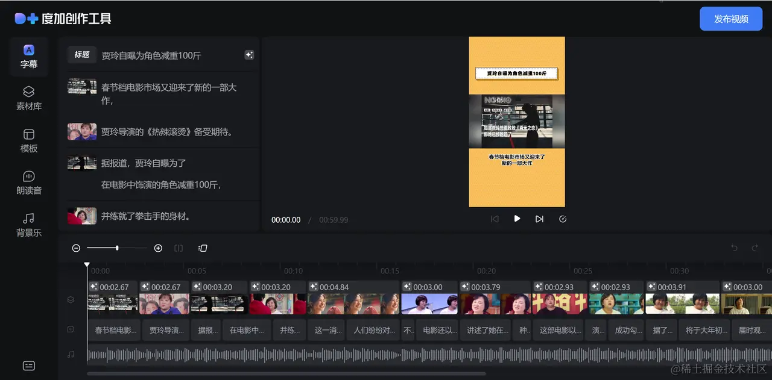Screen dimensions: 772x380
Task: Select the 在电影中... subtitle clip
Action: point(247,330)
